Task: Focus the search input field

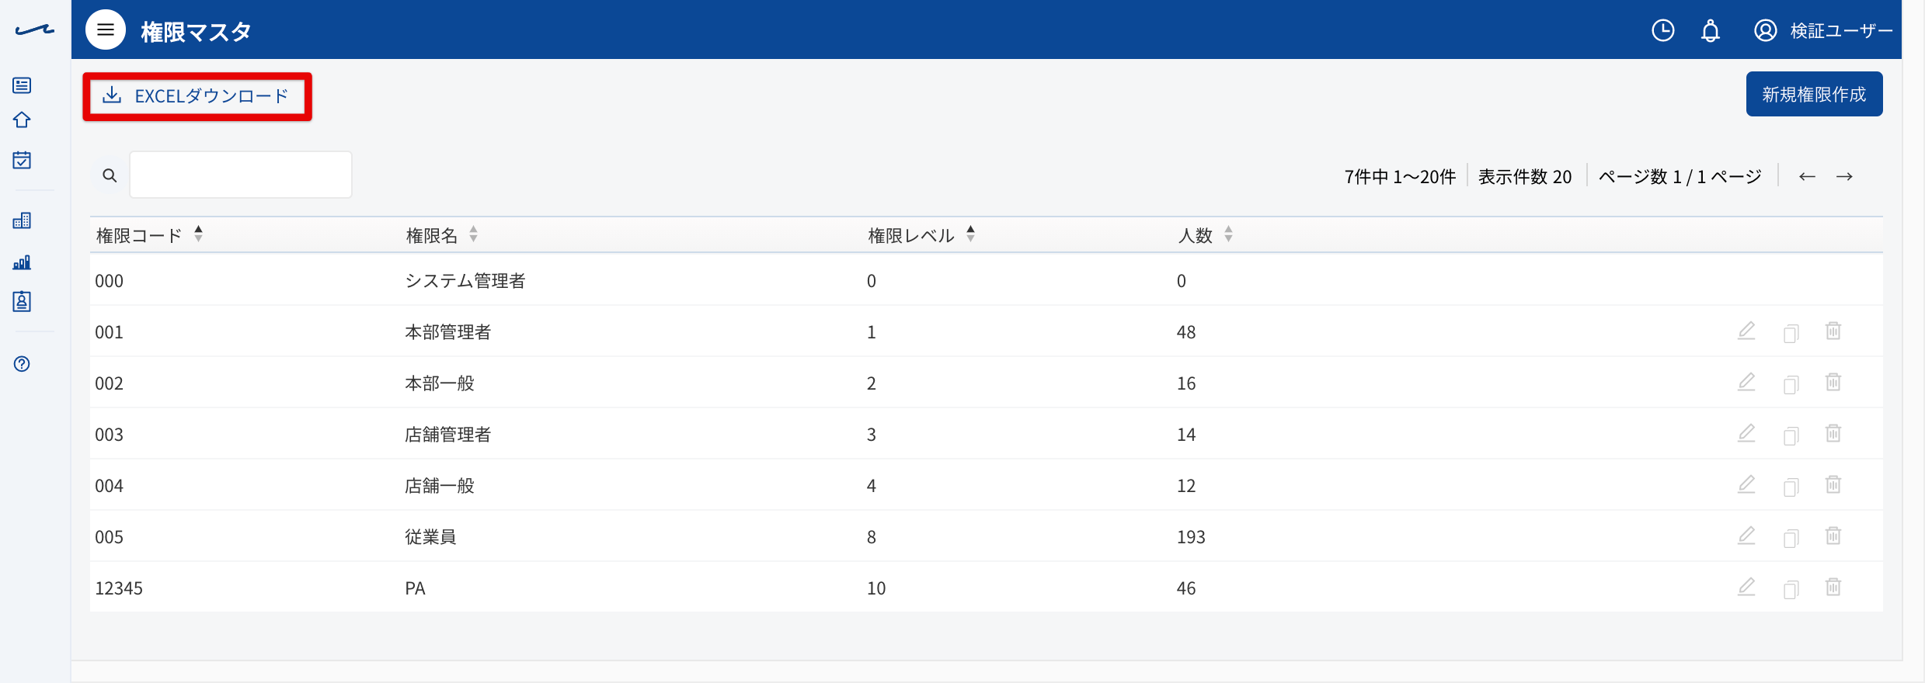Action: (241, 175)
